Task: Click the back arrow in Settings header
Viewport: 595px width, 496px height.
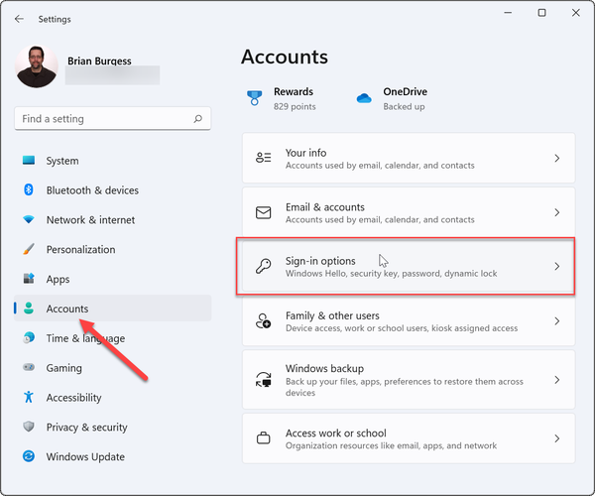Action: (19, 19)
